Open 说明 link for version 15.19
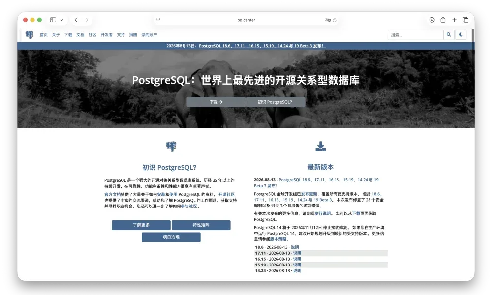The height and width of the screenshot is (295, 492). (297, 265)
